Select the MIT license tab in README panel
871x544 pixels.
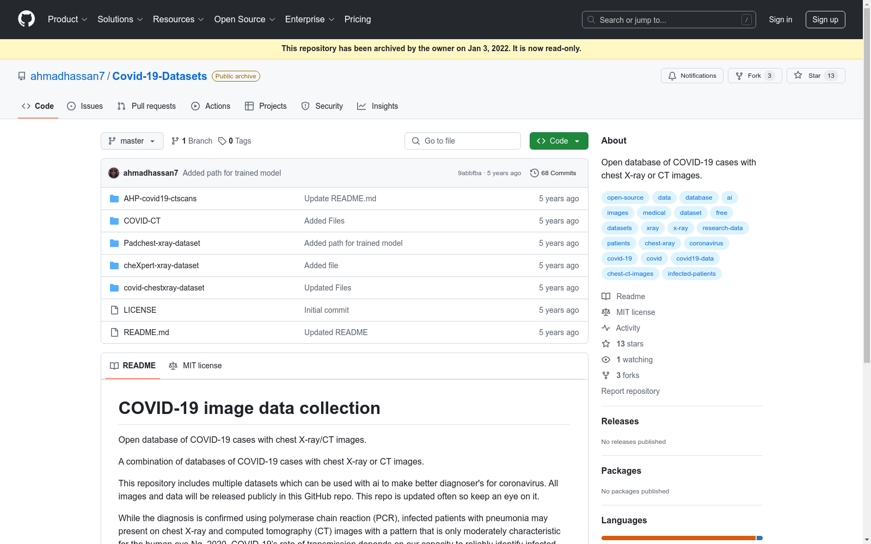point(195,366)
